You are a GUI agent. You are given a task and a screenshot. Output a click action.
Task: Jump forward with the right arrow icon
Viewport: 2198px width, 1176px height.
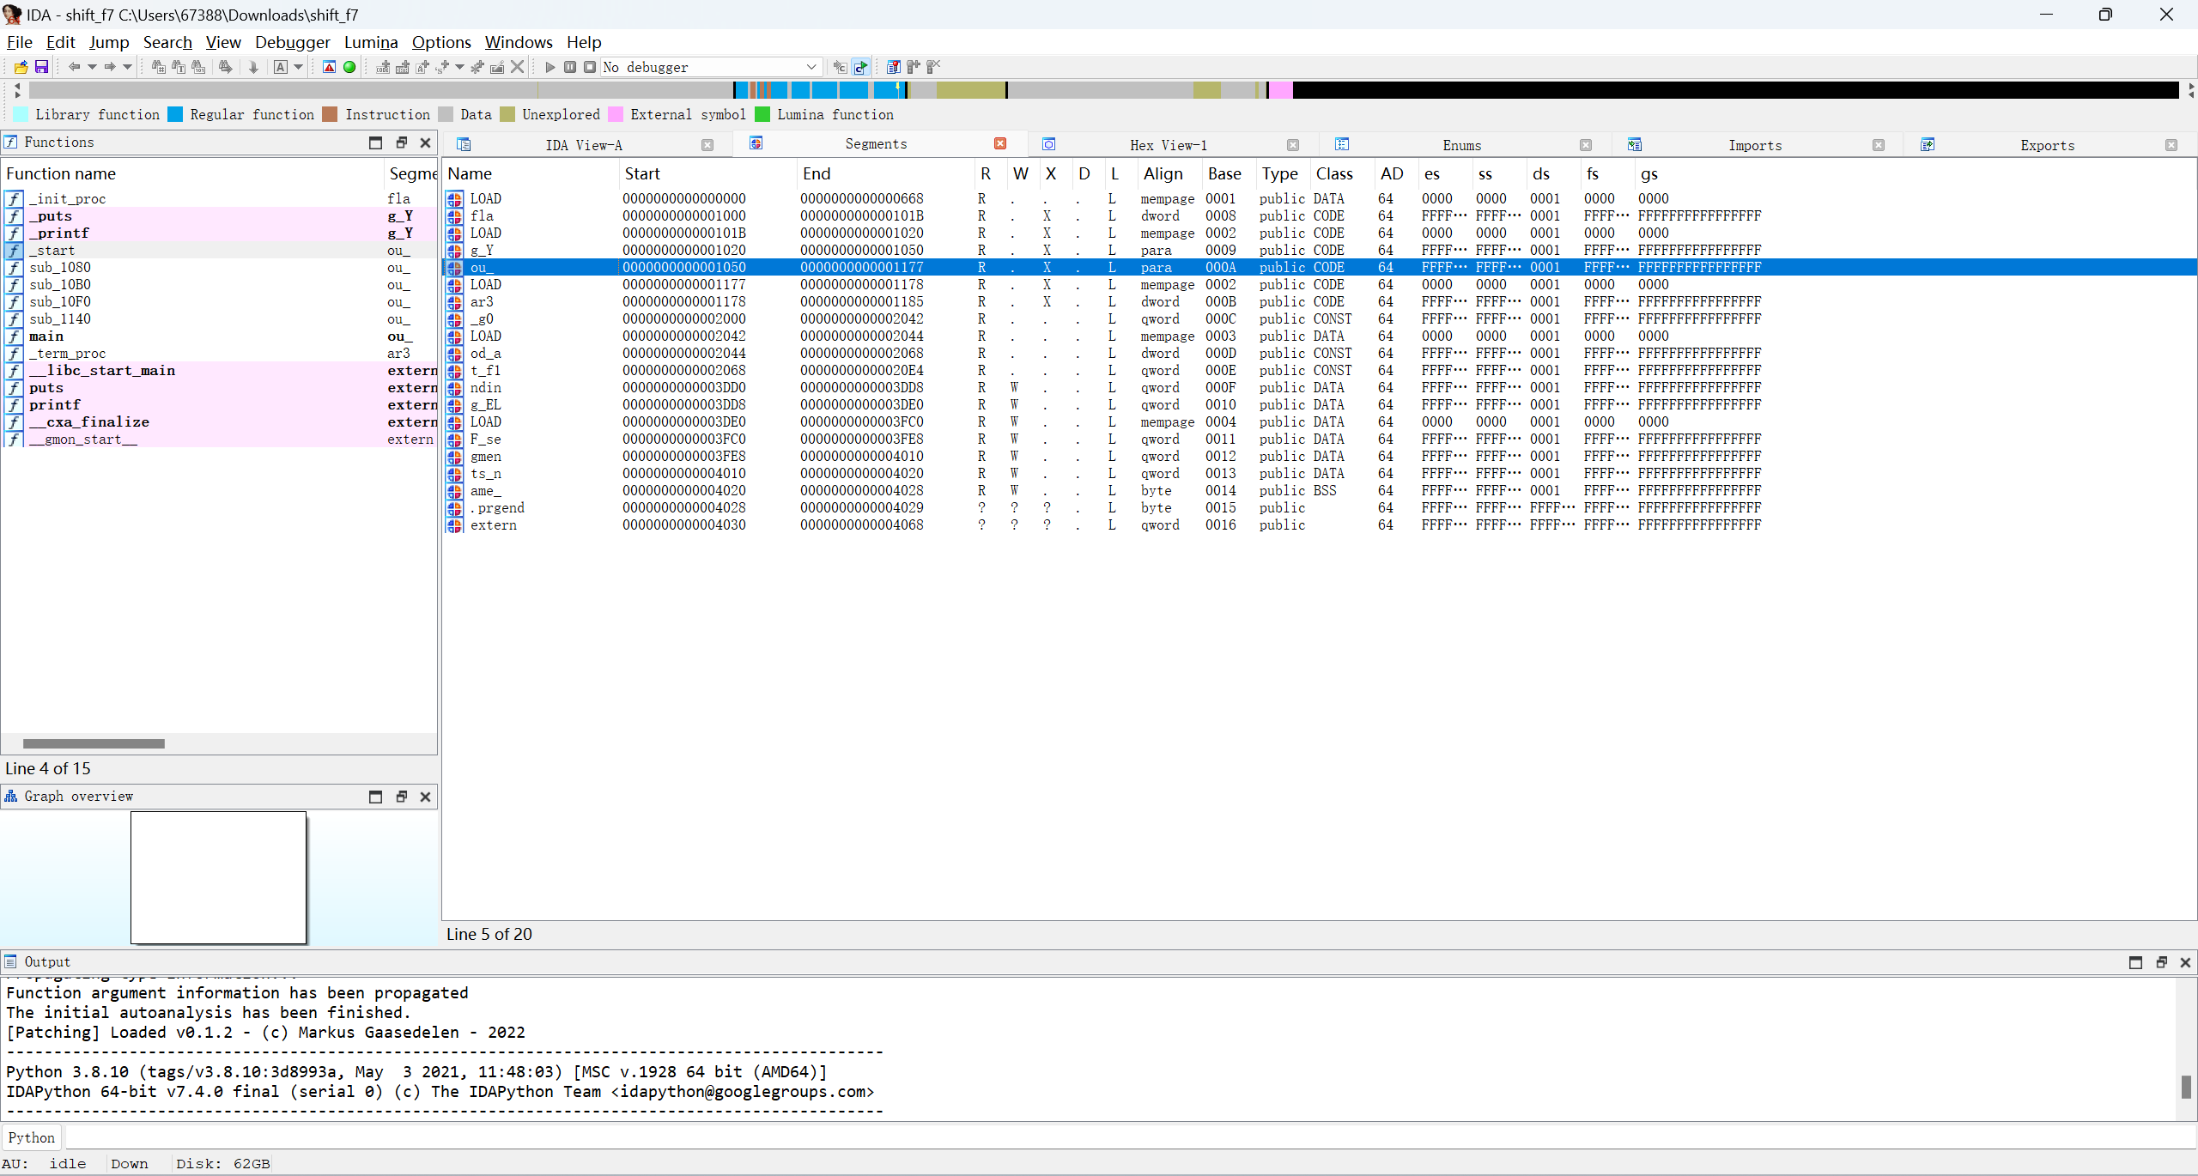pyautogui.click(x=110, y=67)
